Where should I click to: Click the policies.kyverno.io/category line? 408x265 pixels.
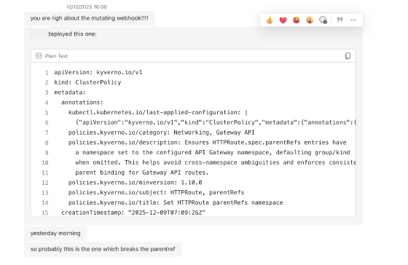tap(161, 132)
